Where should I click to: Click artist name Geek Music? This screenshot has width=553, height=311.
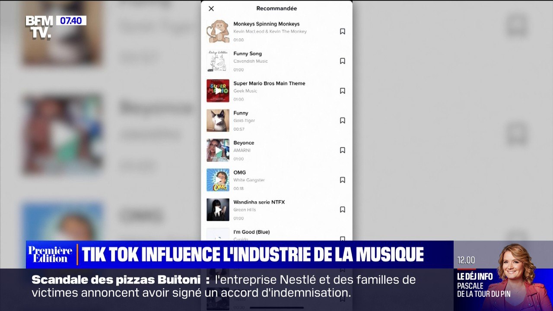coord(245,91)
